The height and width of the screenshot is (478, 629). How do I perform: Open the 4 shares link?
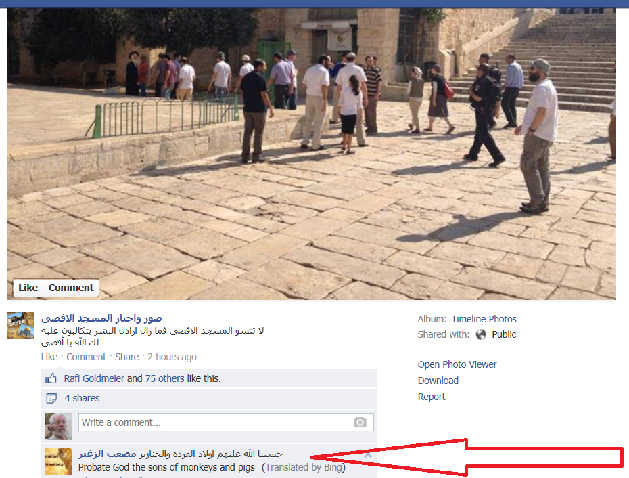[83, 398]
